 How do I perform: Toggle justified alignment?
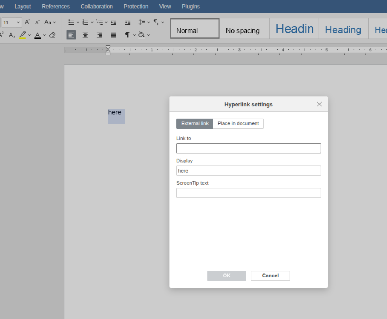[x=114, y=35]
